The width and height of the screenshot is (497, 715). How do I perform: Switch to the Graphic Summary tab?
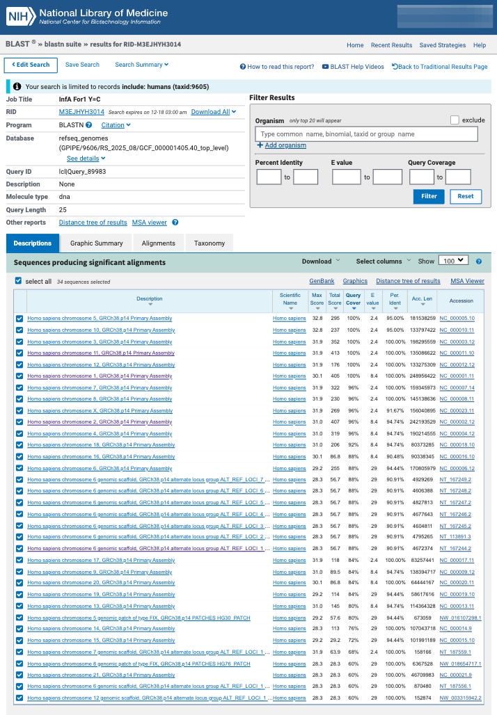click(96, 243)
